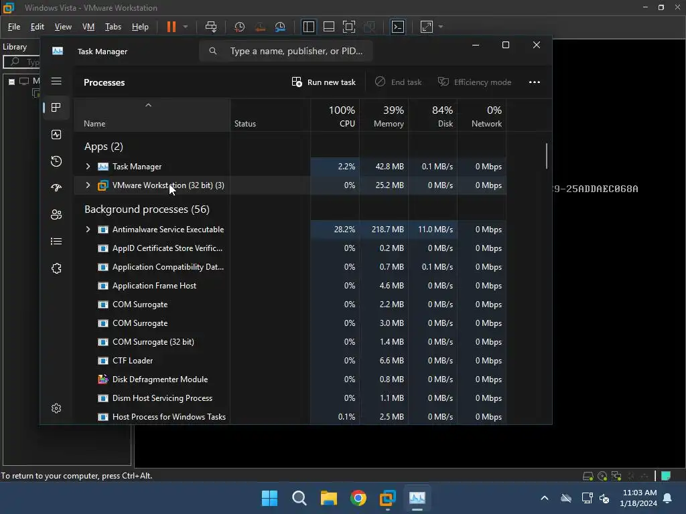Select Disk Defragmenter Module process row
Image resolution: width=686 pixels, height=514 pixels.
(290, 379)
